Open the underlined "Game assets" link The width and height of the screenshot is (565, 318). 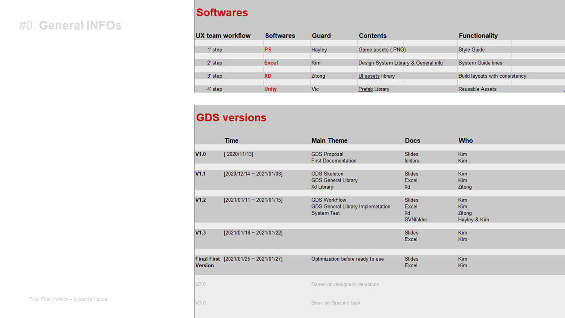coord(373,50)
